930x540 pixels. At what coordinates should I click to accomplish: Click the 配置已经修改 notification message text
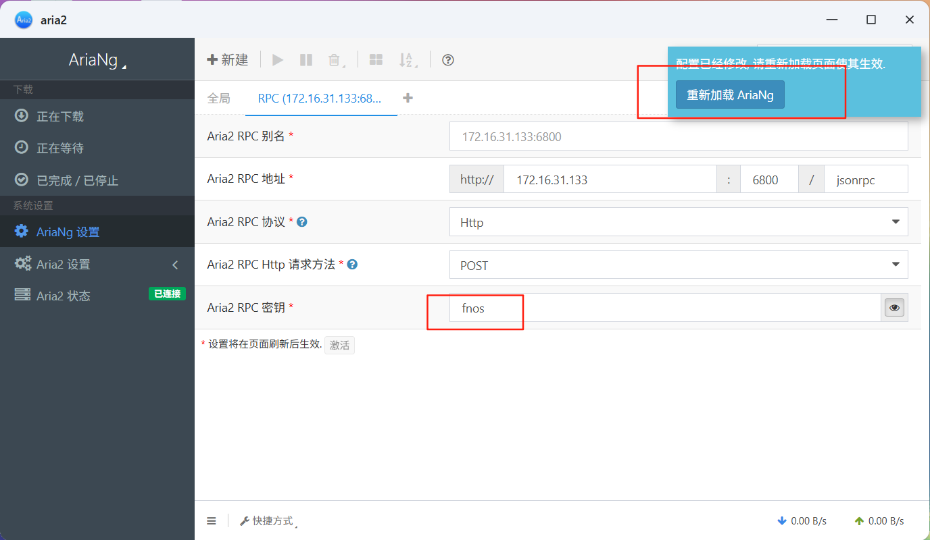click(x=781, y=63)
